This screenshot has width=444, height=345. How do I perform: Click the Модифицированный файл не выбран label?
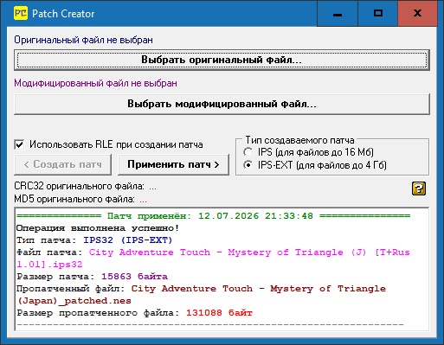coord(95,83)
